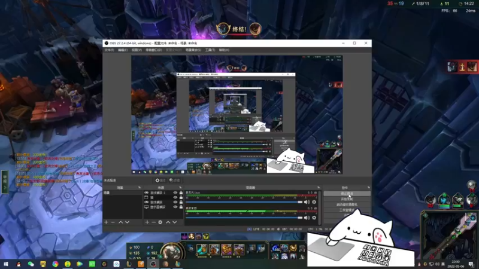
Task: Launch Chrome from the taskbar
Action: tap(55, 264)
